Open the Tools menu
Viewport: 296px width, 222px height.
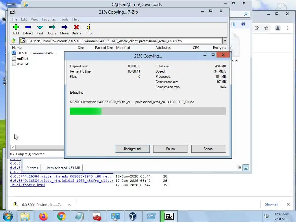click(x=64, y=19)
